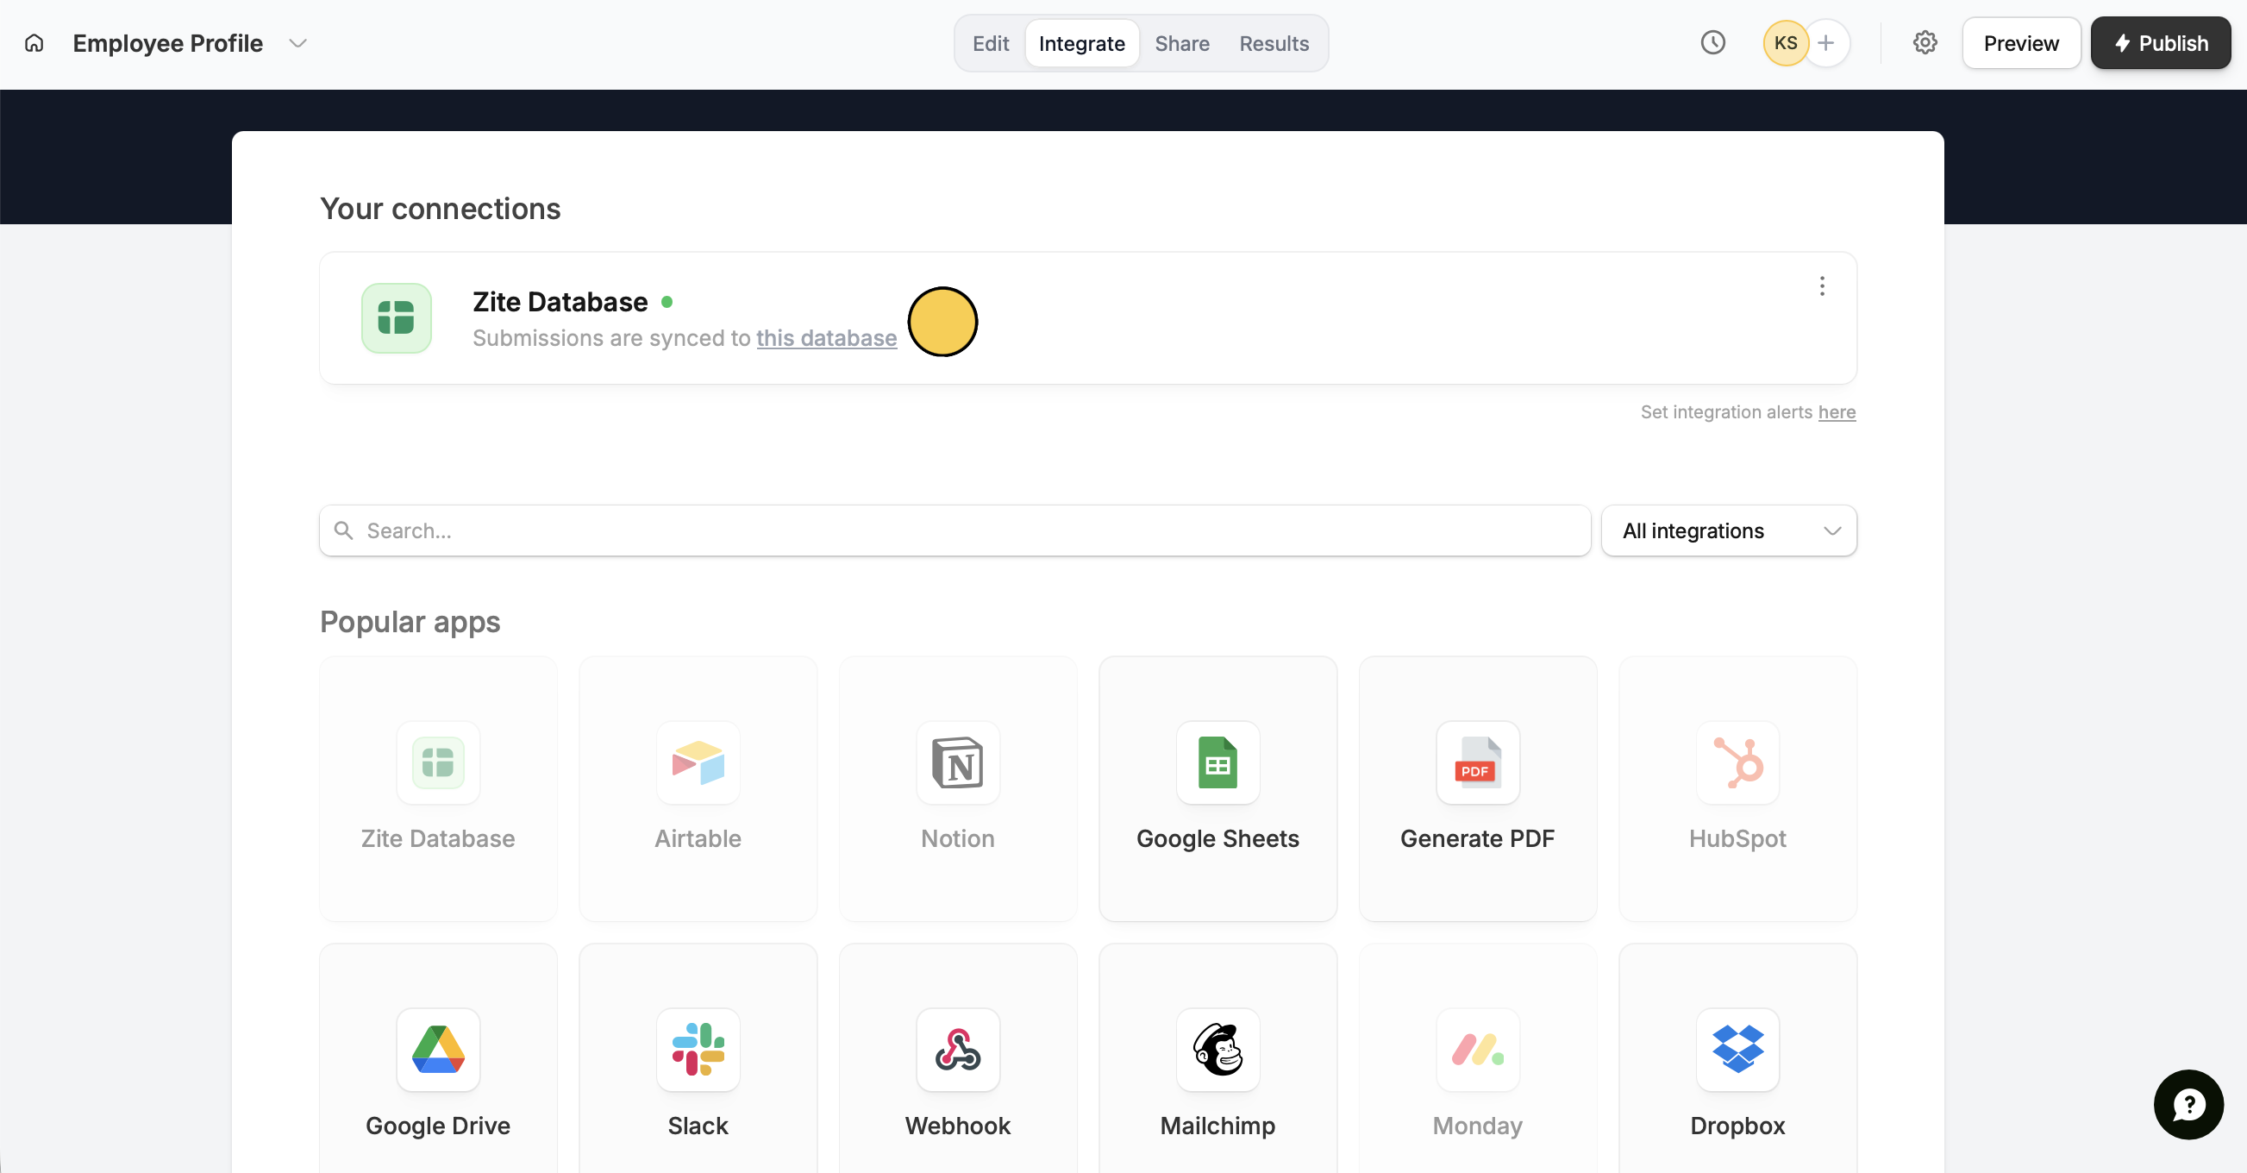Open version history clock icon
The height and width of the screenshot is (1173, 2247).
[x=1712, y=43]
